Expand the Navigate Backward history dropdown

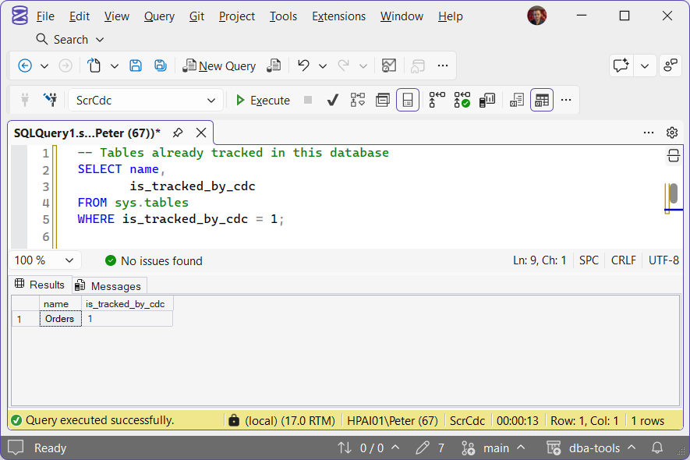(44, 66)
